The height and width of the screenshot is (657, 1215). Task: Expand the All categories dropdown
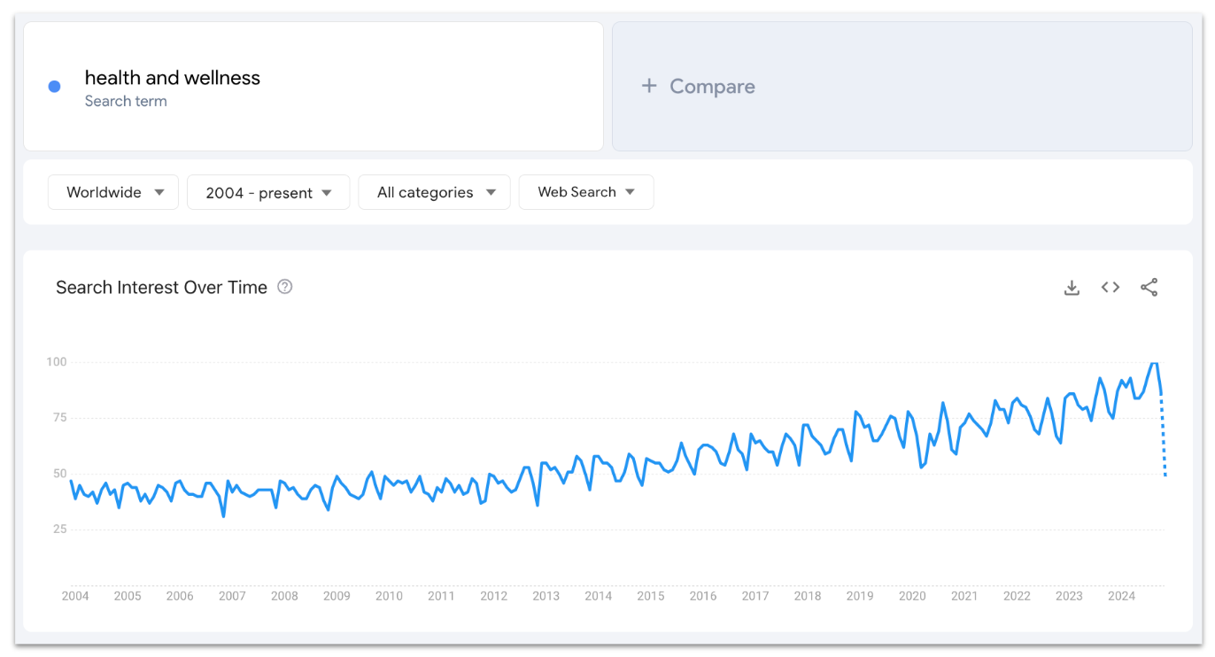pyautogui.click(x=434, y=192)
